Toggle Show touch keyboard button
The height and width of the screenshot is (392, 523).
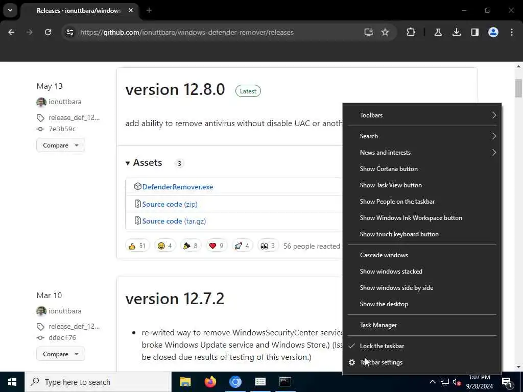tap(422, 234)
